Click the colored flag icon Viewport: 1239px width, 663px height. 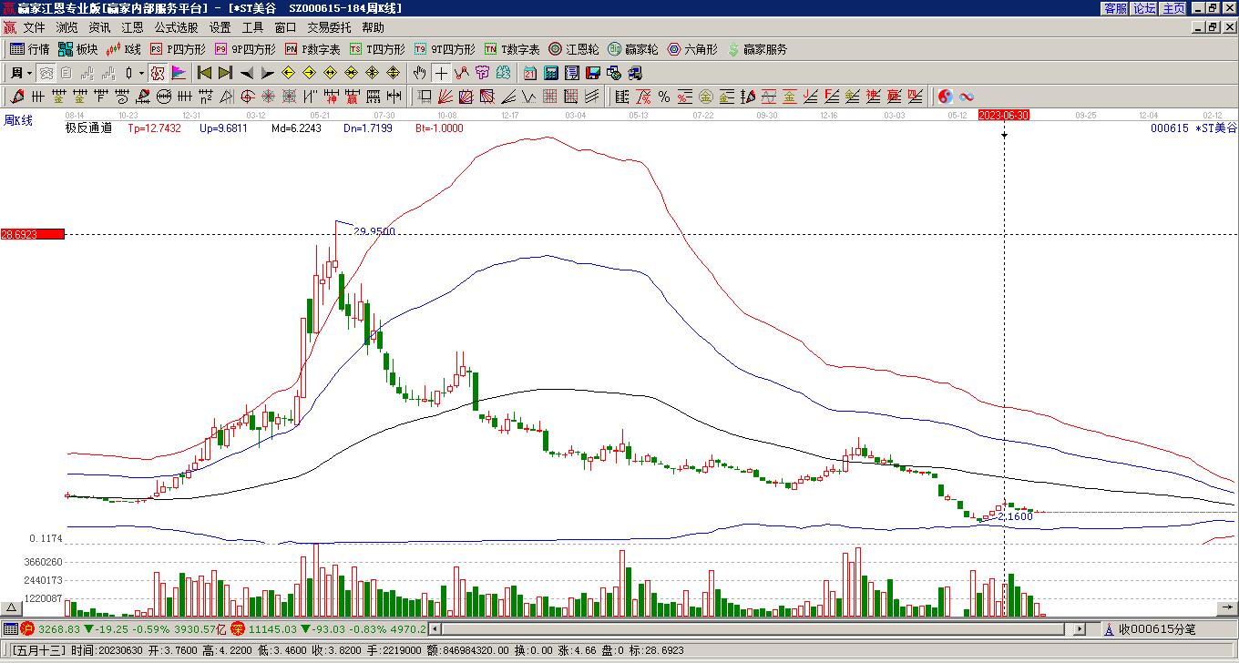(x=179, y=73)
